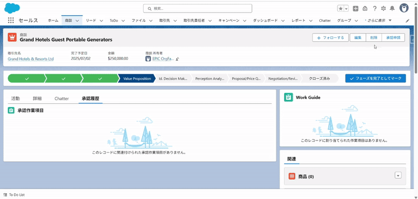
Task: Click the owner avatar icon beside EPIC OrgFa
Action: [148, 58]
